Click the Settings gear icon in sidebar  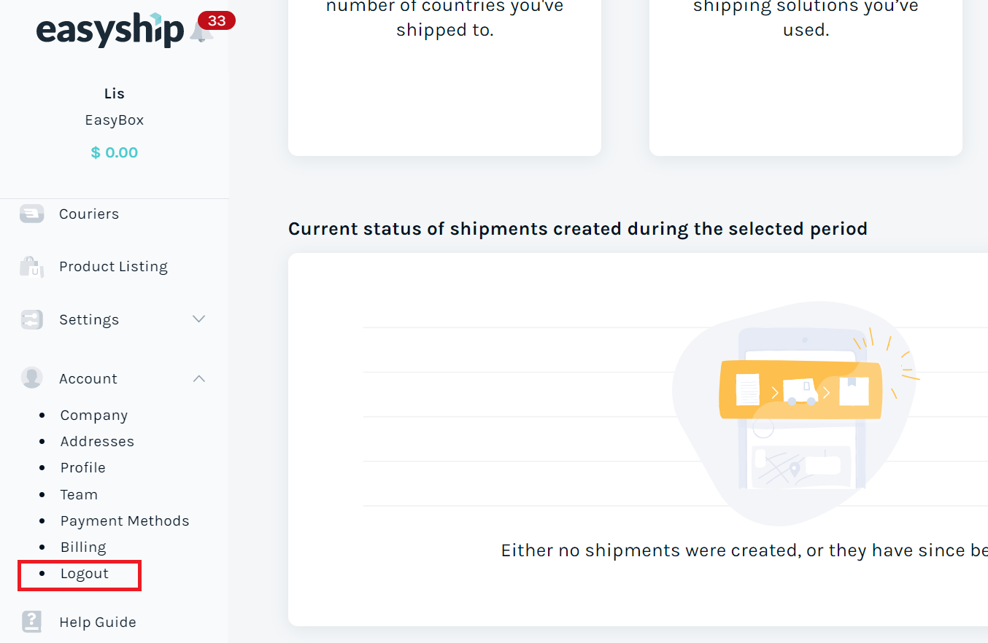(x=31, y=319)
